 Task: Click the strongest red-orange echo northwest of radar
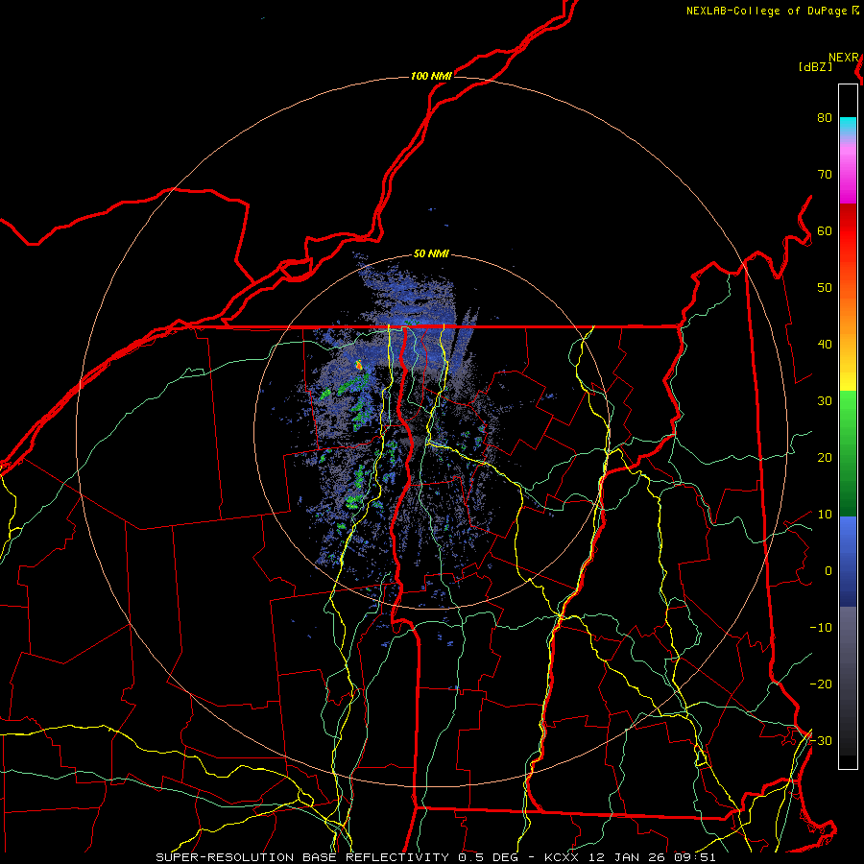click(359, 364)
